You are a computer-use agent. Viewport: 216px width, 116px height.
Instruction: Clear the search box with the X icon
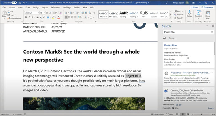(x=212, y=32)
